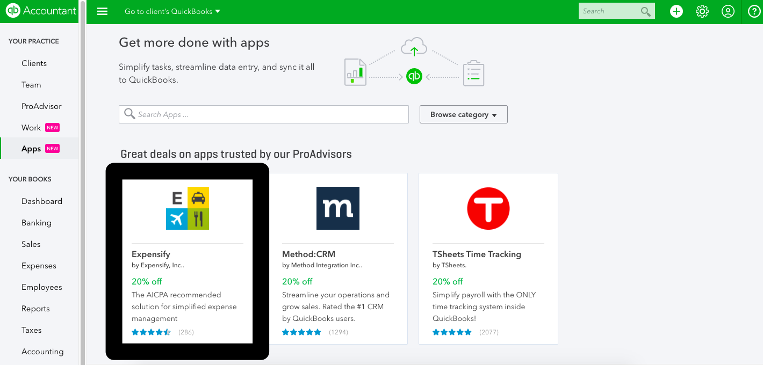The height and width of the screenshot is (365, 763).
Task: Open the Go to client's QuickBooks dropdown
Action: 172,11
